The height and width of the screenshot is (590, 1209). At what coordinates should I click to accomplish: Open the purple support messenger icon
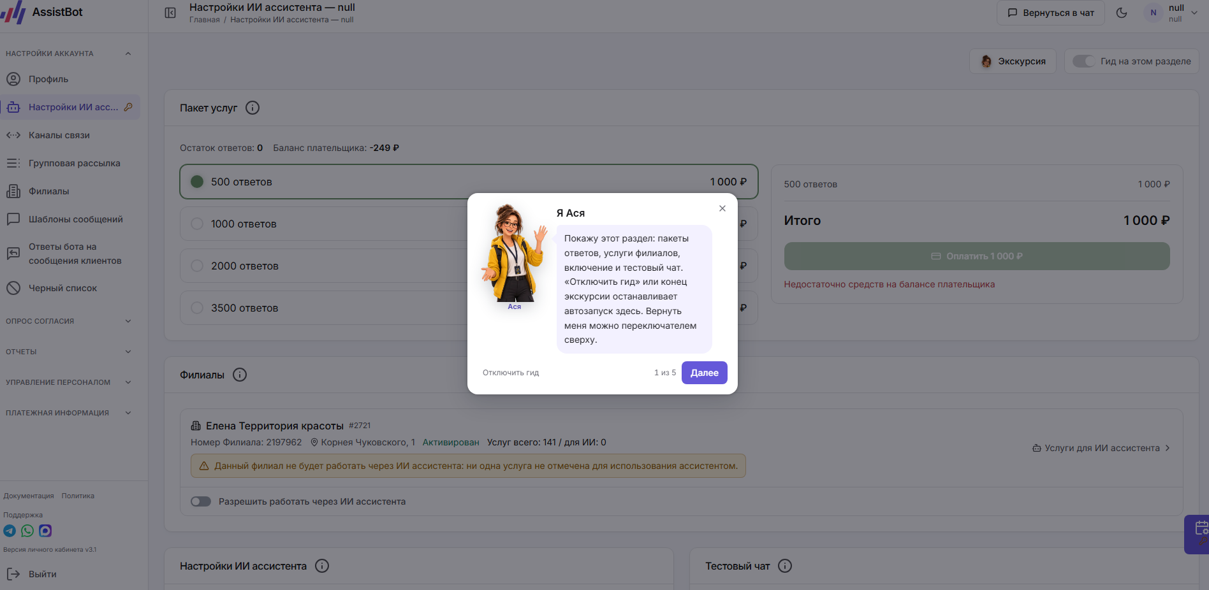click(x=45, y=531)
